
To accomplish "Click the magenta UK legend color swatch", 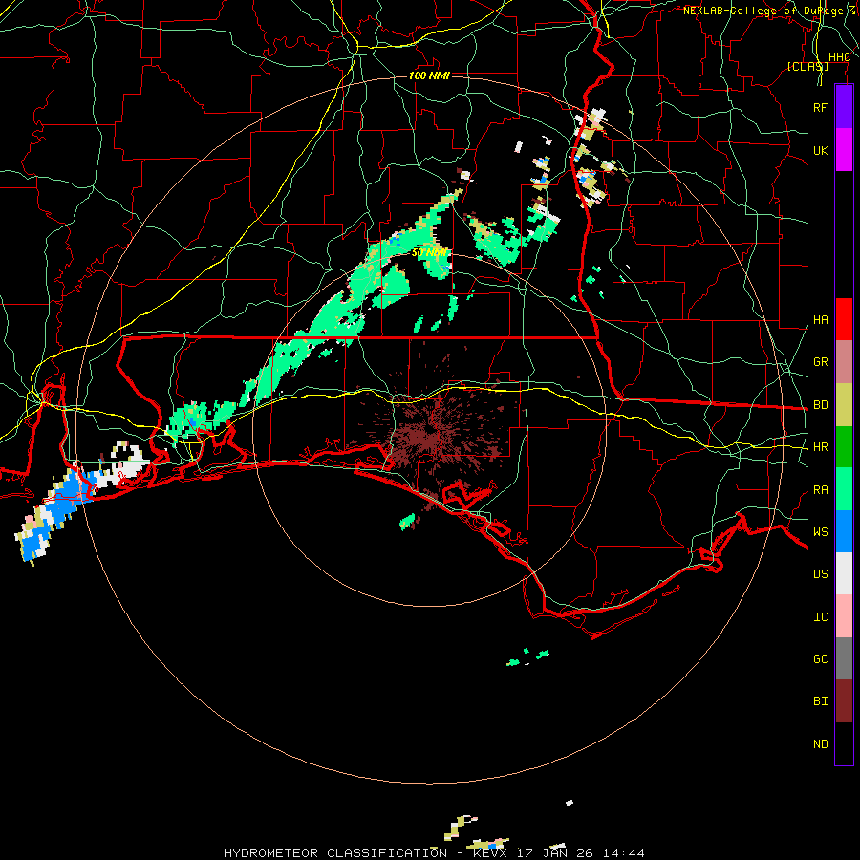I will [x=844, y=150].
